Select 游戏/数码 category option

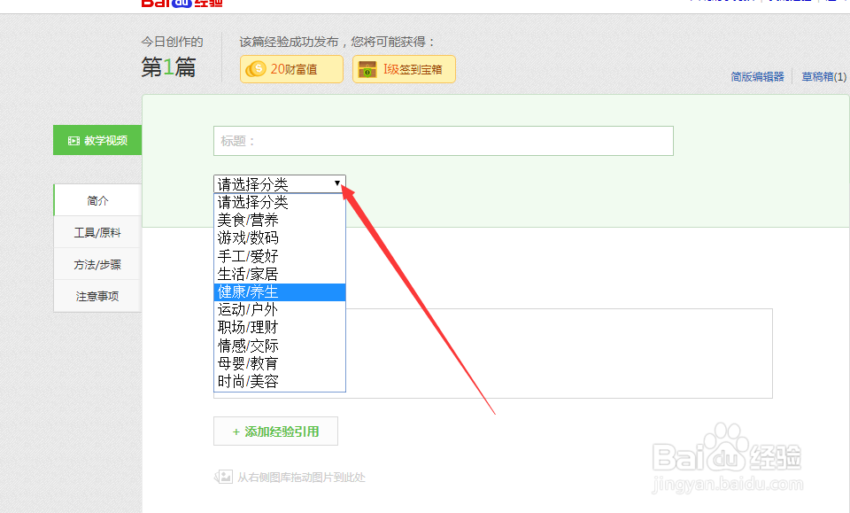tap(280, 238)
